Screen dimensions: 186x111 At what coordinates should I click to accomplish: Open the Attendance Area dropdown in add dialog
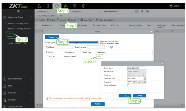tap(145, 78)
